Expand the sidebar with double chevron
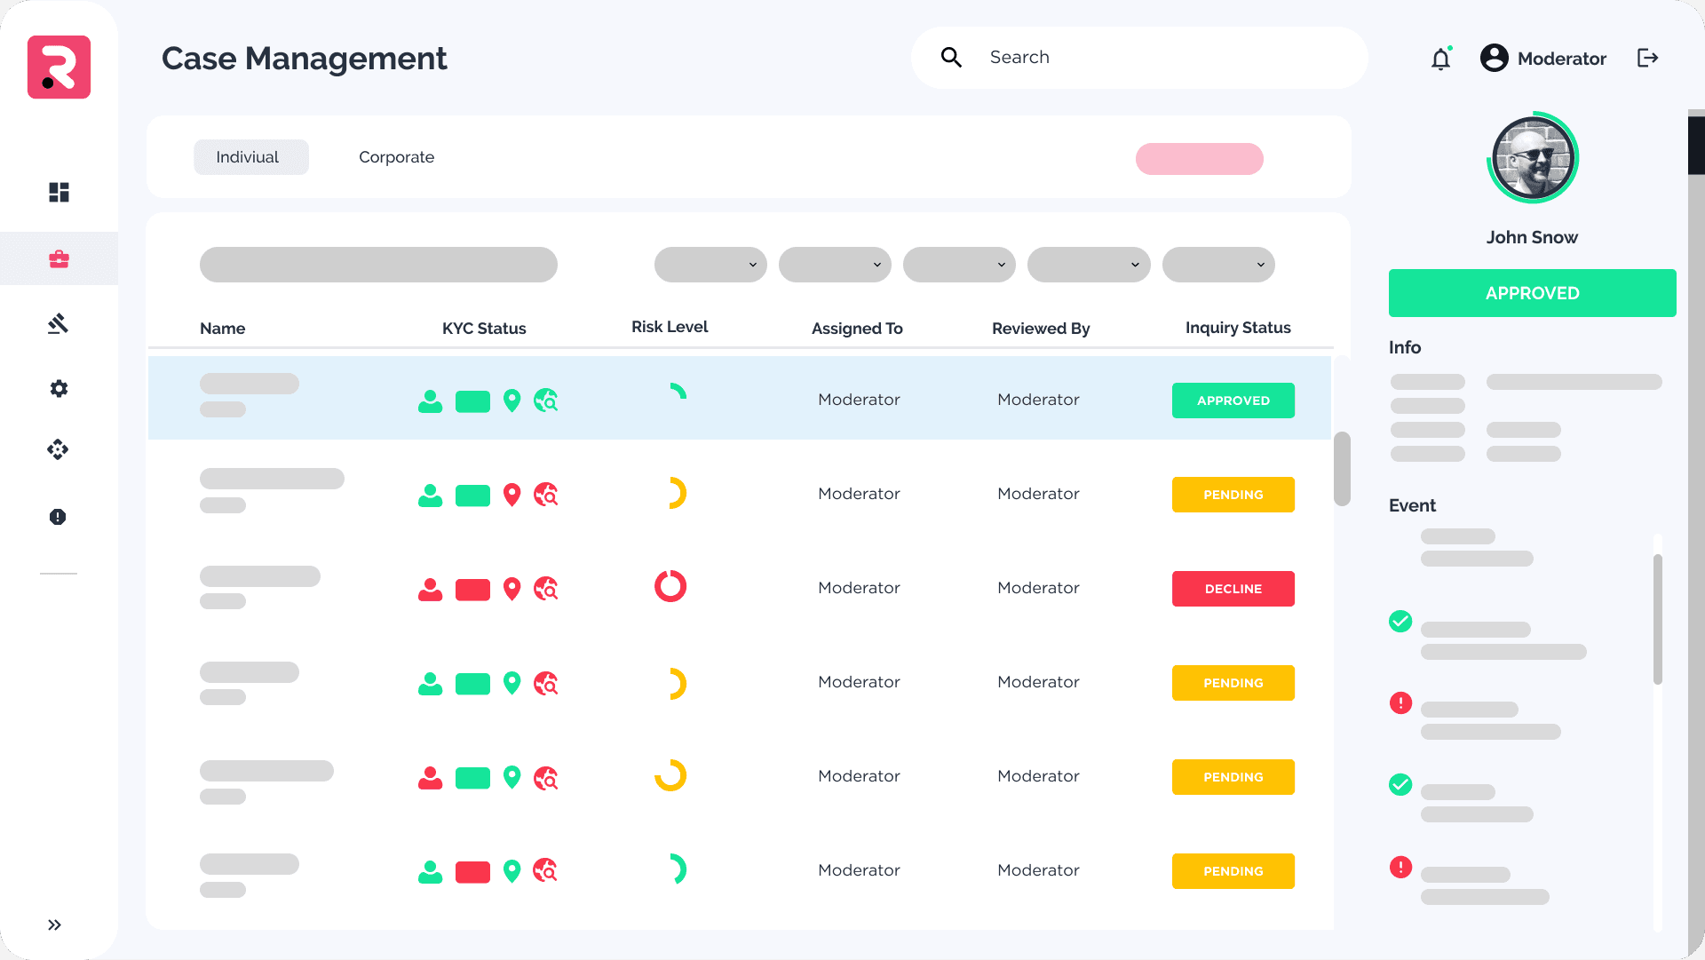Viewport: 1705px width, 960px height. point(55,924)
